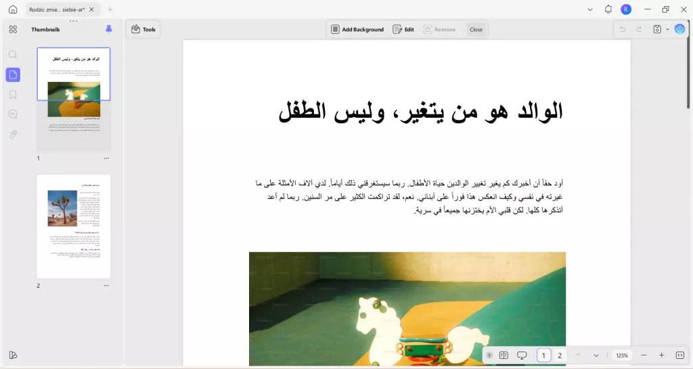Open a new tab with plus

pyautogui.click(x=110, y=9)
